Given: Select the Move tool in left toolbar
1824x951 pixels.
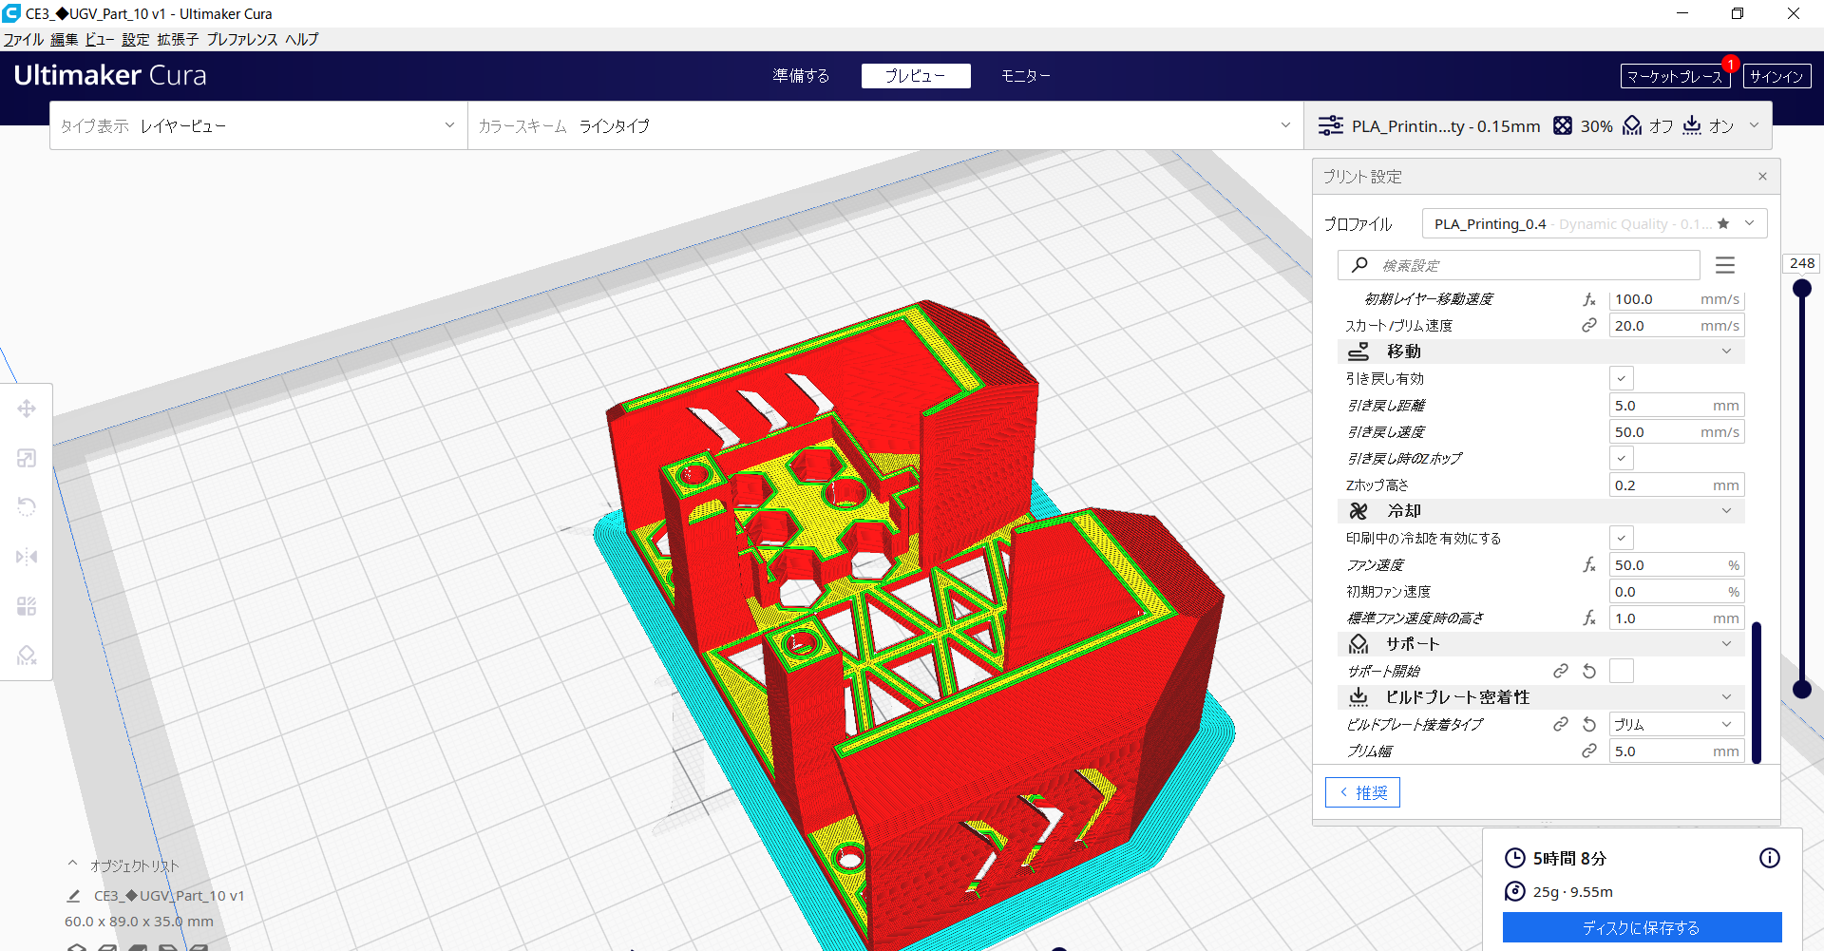Looking at the screenshot, I should click(27, 409).
